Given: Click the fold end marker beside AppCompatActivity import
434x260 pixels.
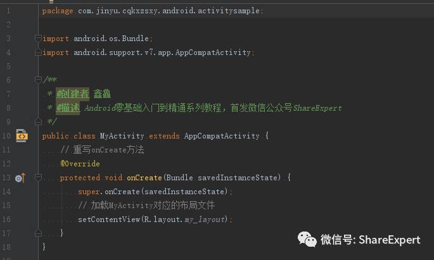Looking at the screenshot, I should (38, 52).
